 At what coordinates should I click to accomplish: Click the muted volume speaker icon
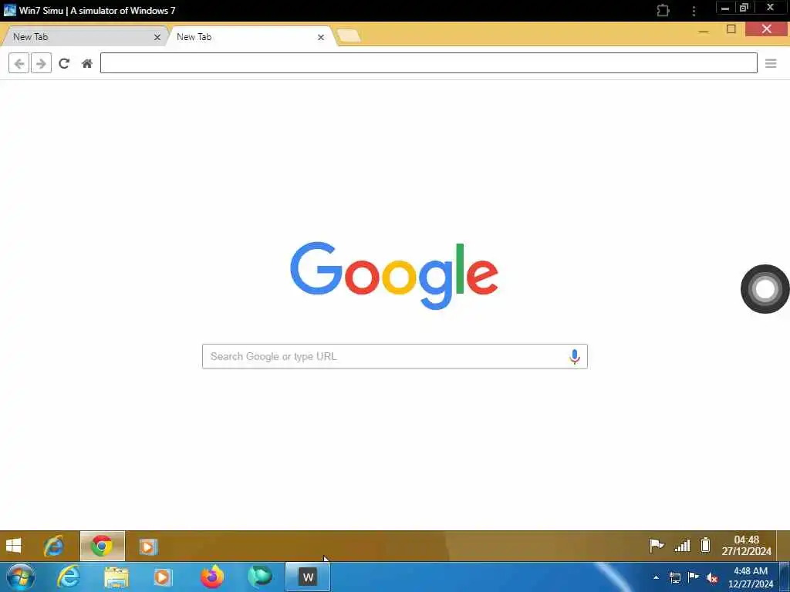tap(712, 578)
